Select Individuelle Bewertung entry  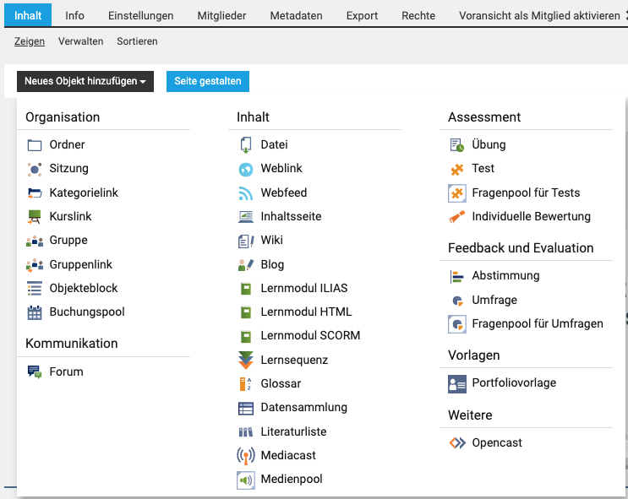(531, 217)
